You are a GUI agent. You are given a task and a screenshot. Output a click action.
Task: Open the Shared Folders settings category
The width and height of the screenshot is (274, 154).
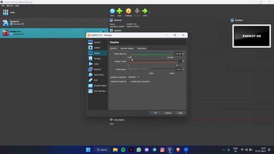pos(97,86)
